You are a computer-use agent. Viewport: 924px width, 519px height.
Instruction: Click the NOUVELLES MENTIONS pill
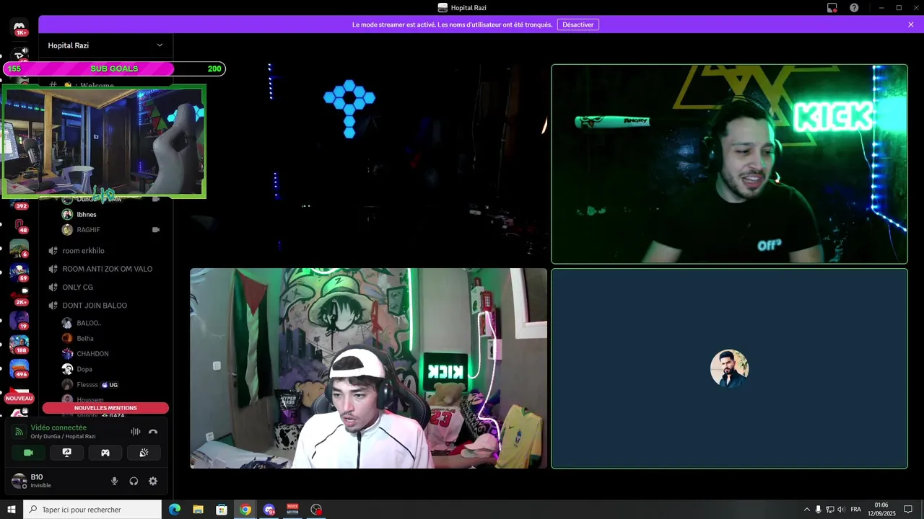pos(105,408)
